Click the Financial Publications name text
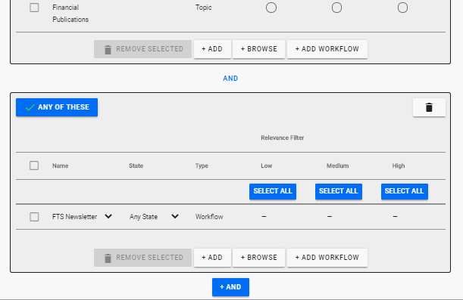The height and width of the screenshot is (300, 463). 70,14
